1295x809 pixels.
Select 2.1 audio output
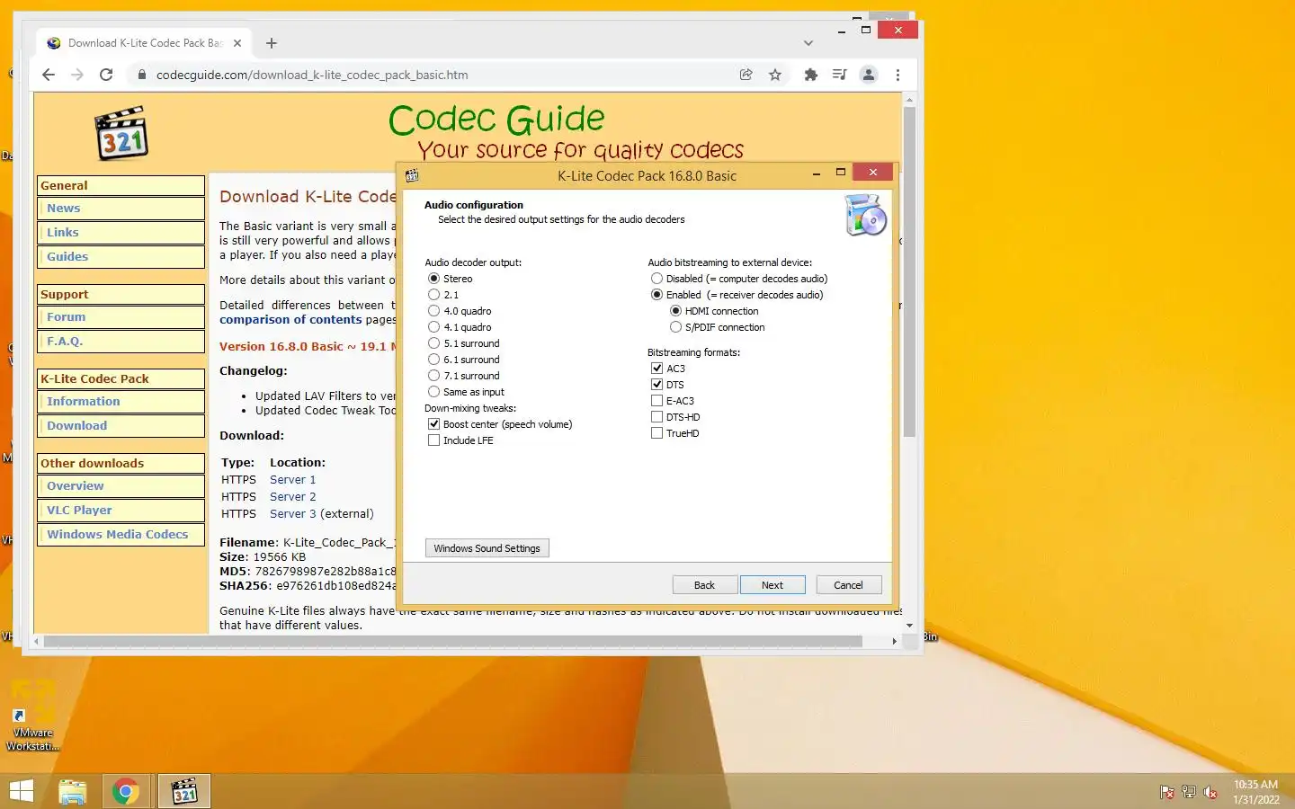pyautogui.click(x=443, y=295)
